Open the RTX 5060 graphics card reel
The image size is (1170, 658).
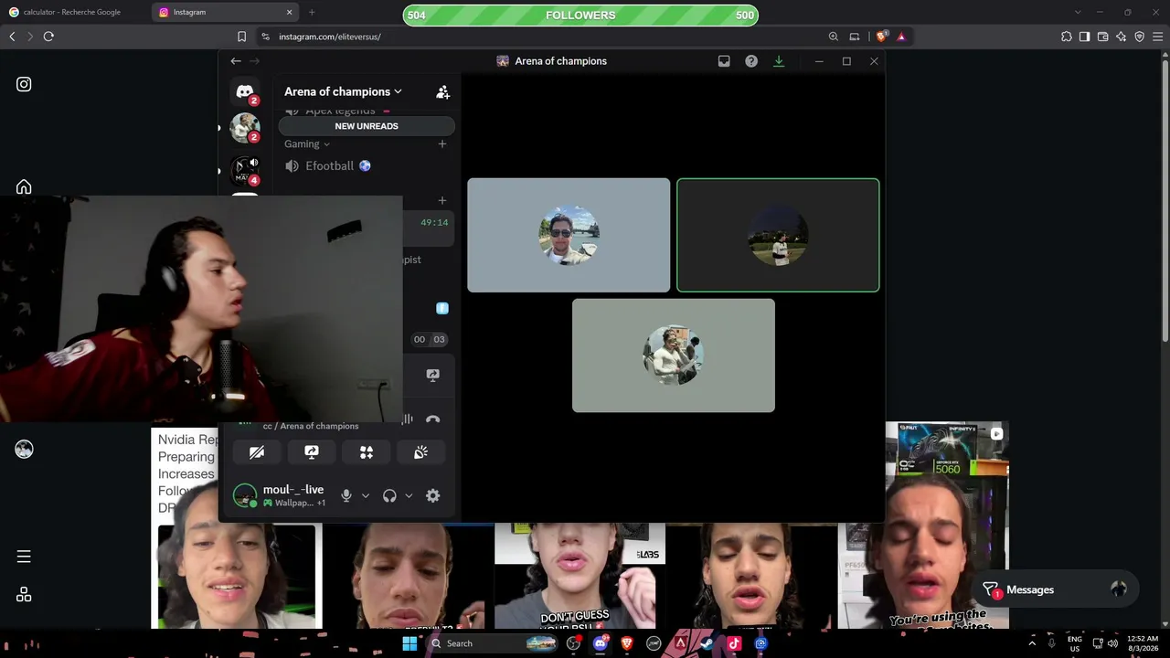[x=947, y=525]
